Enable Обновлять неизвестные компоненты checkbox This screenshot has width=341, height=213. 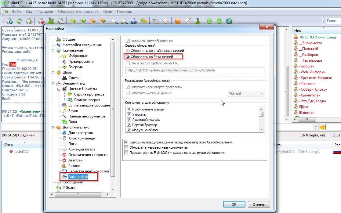pyautogui.click(x=126, y=147)
